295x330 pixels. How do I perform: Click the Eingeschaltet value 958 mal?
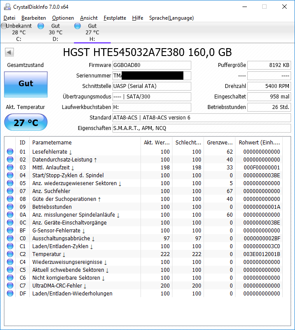click(269, 97)
